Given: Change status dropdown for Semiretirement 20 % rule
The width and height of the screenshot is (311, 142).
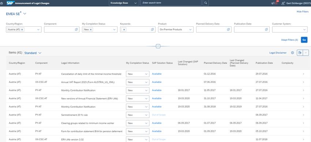Looking at the screenshot, I should tap(138, 115).
